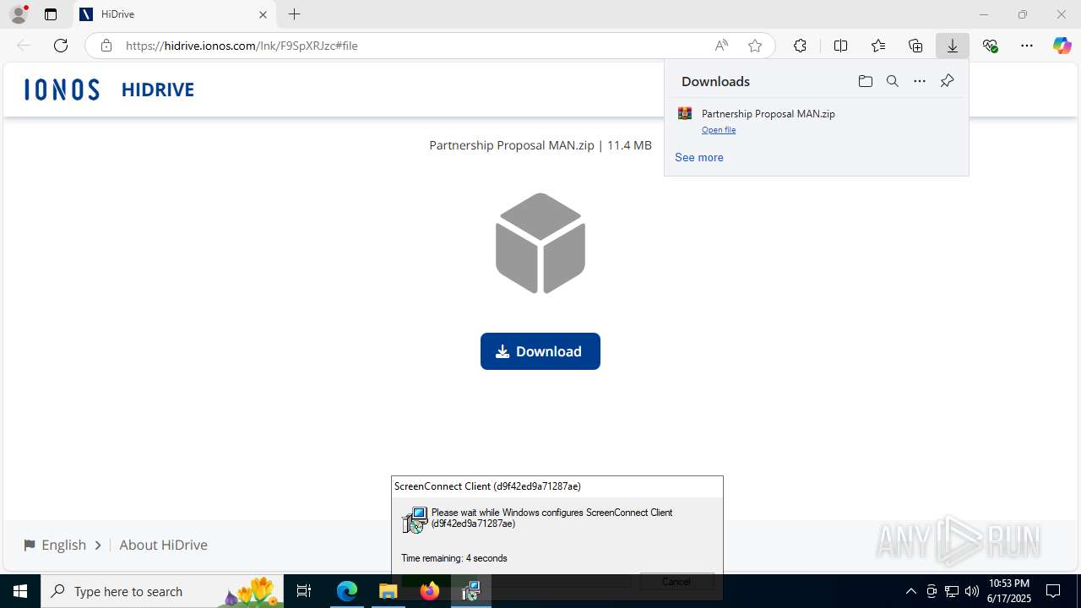Pin the Downloads panel
Viewport: 1081px width, 608px height.
coord(947,81)
